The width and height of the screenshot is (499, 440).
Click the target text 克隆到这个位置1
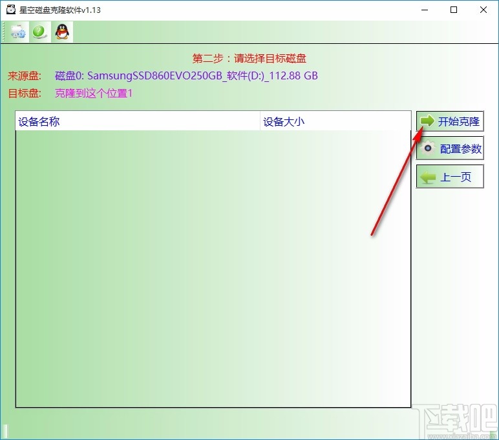(94, 93)
